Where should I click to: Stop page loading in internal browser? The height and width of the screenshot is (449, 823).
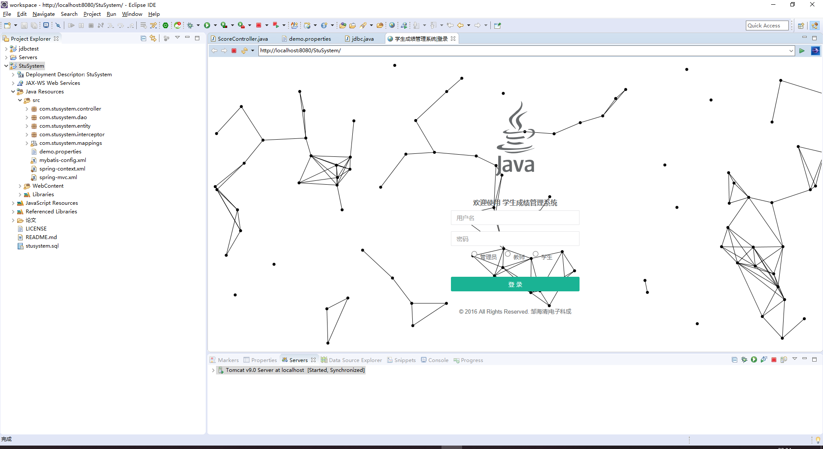pos(234,51)
